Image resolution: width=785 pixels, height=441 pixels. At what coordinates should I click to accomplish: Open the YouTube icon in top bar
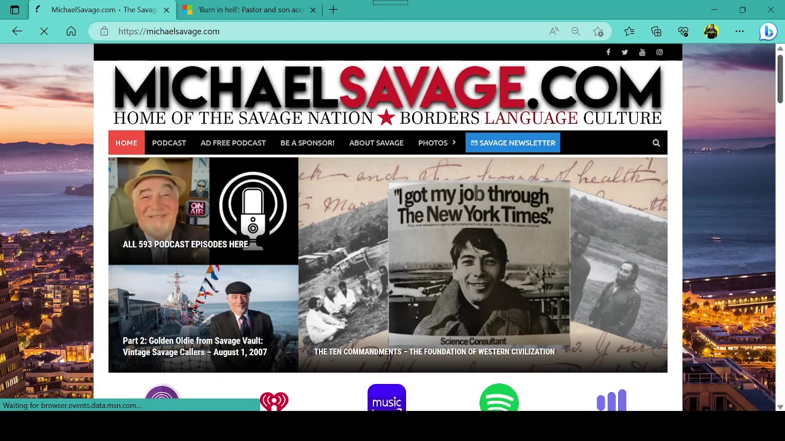(x=642, y=52)
